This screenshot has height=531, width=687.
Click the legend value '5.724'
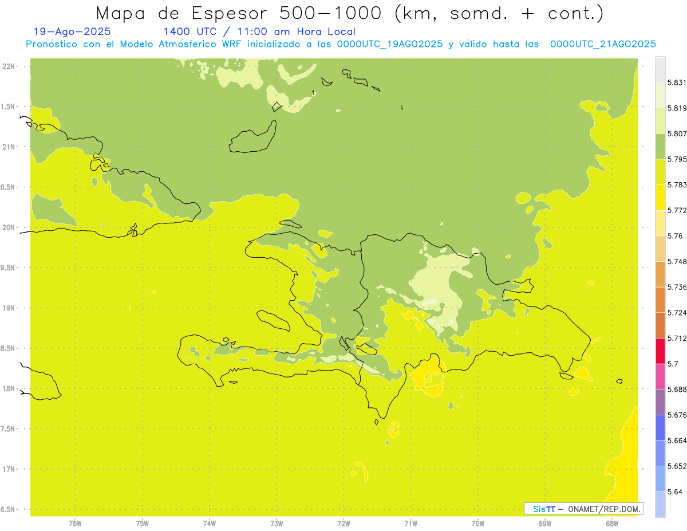[x=677, y=312]
